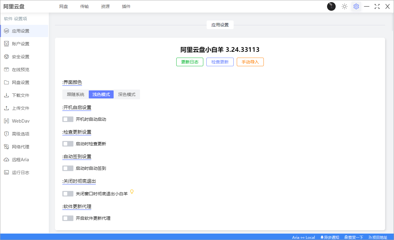Click the 远程Aria cloud icon

pyautogui.click(x=6, y=160)
